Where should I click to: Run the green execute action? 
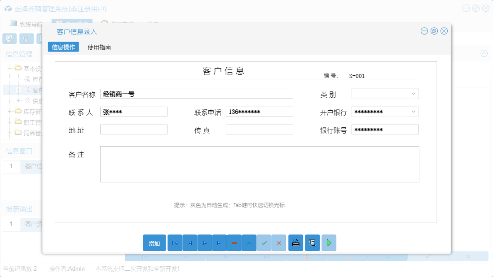(x=328, y=242)
